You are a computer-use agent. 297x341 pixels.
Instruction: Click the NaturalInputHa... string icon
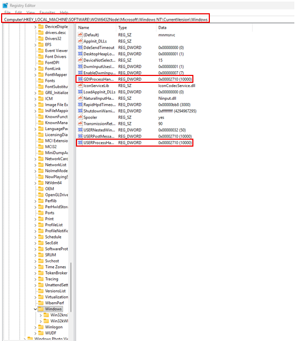(x=80, y=98)
